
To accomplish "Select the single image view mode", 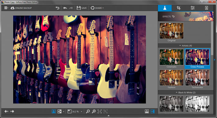I will coord(54,111).
